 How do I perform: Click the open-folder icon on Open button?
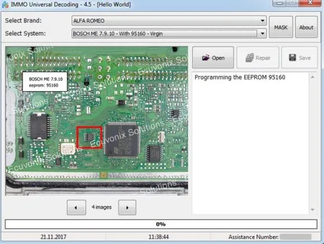[x=205, y=58]
